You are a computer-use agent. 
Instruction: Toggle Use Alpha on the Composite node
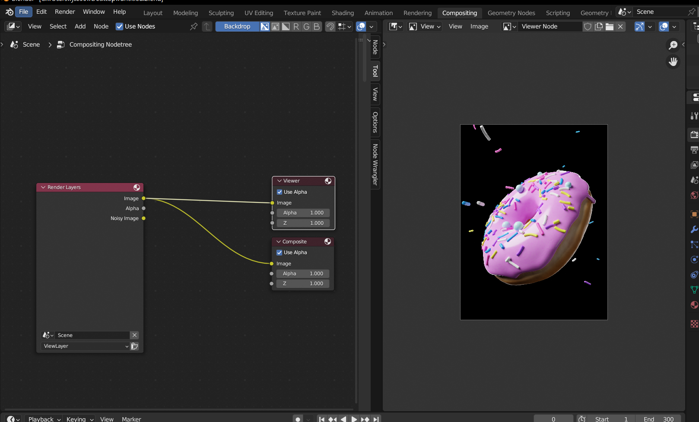point(279,252)
